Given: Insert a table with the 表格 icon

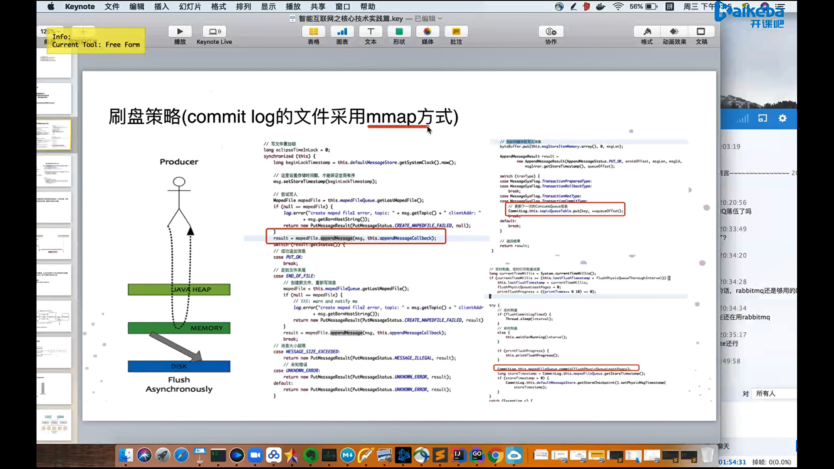Looking at the screenshot, I should tap(313, 32).
